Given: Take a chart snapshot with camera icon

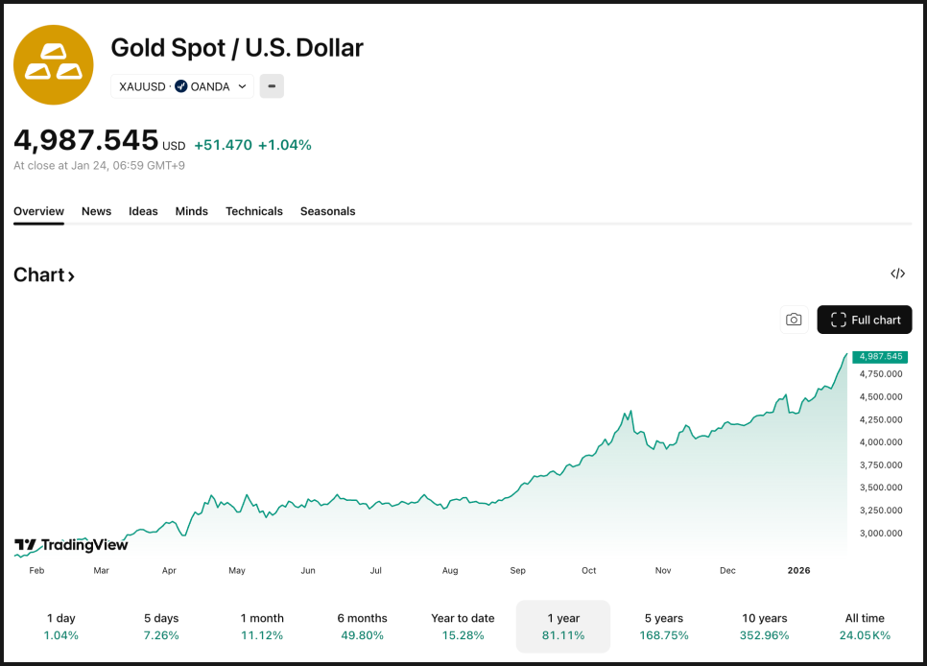Looking at the screenshot, I should pyautogui.click(x=794, y=320).
